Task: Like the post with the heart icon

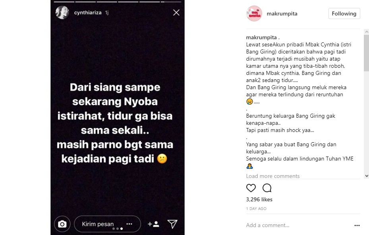Action: click(251, 188)
